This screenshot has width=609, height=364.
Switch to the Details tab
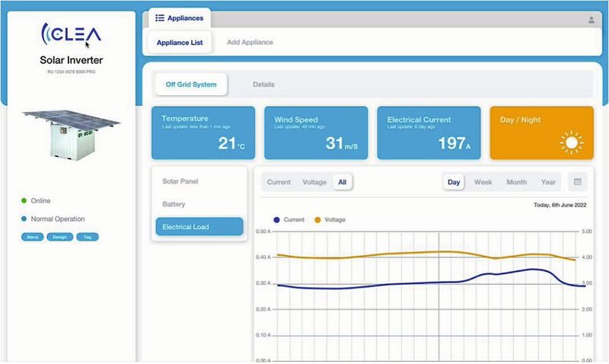[263, 85]
